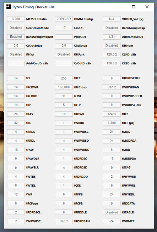The width and height of the screenshot is (157, 232).
Task: Select the GearDownMode Disabled field
Action: coord(16,28)
